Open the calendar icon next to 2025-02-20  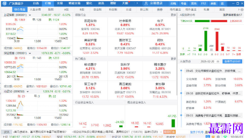coord(218,61)
